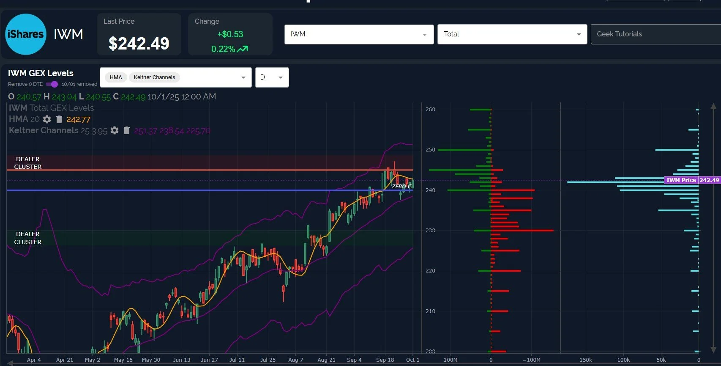The width and height of the screenshot is (721, 366).
Task: Click the ZERO G level label
Action: (401, 186)
